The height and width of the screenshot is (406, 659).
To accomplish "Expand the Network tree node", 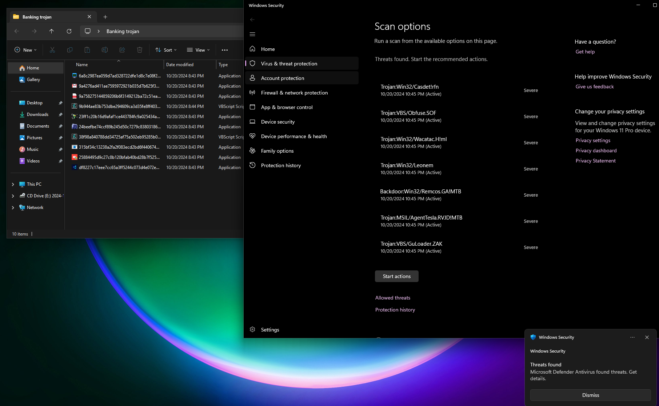I will tap(13, 208).
